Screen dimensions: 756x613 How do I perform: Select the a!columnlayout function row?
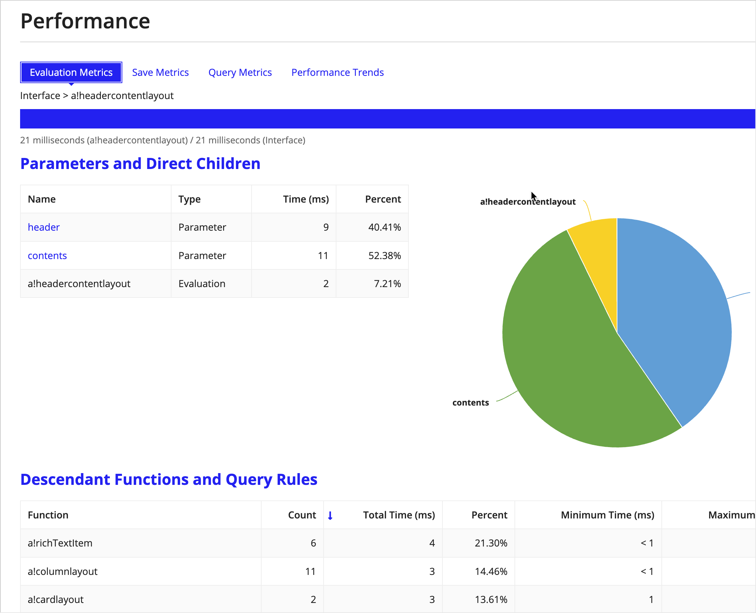pos(388,571)
